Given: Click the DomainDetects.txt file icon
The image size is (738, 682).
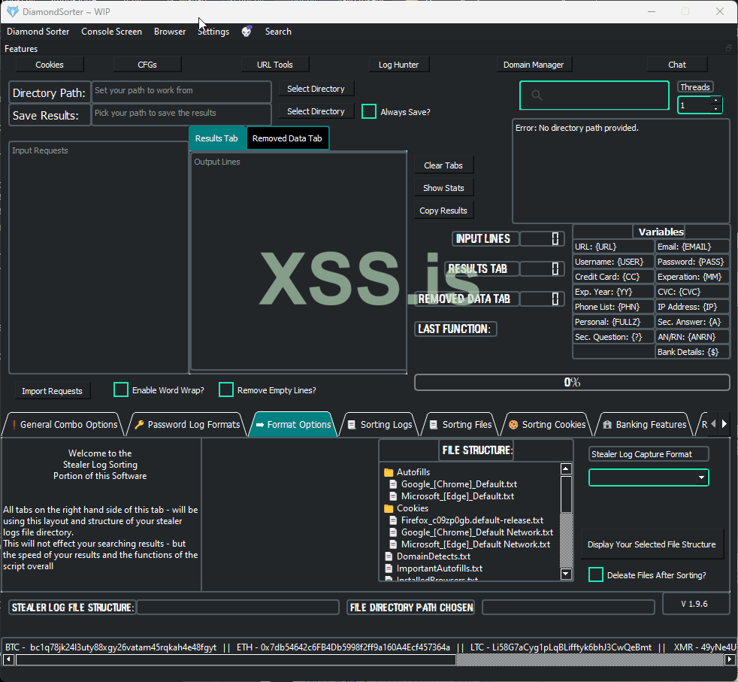Looking at the screenshot, I should [389, 556].
